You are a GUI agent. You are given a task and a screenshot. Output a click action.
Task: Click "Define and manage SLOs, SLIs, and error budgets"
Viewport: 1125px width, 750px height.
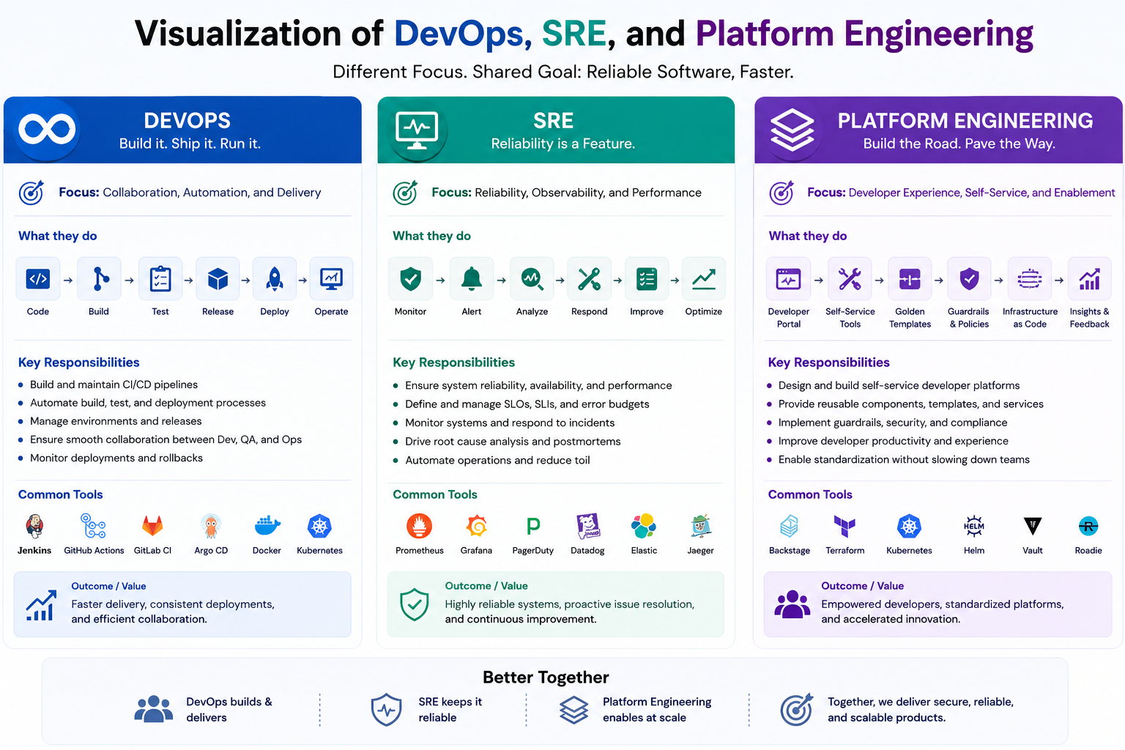coord(527,404)
